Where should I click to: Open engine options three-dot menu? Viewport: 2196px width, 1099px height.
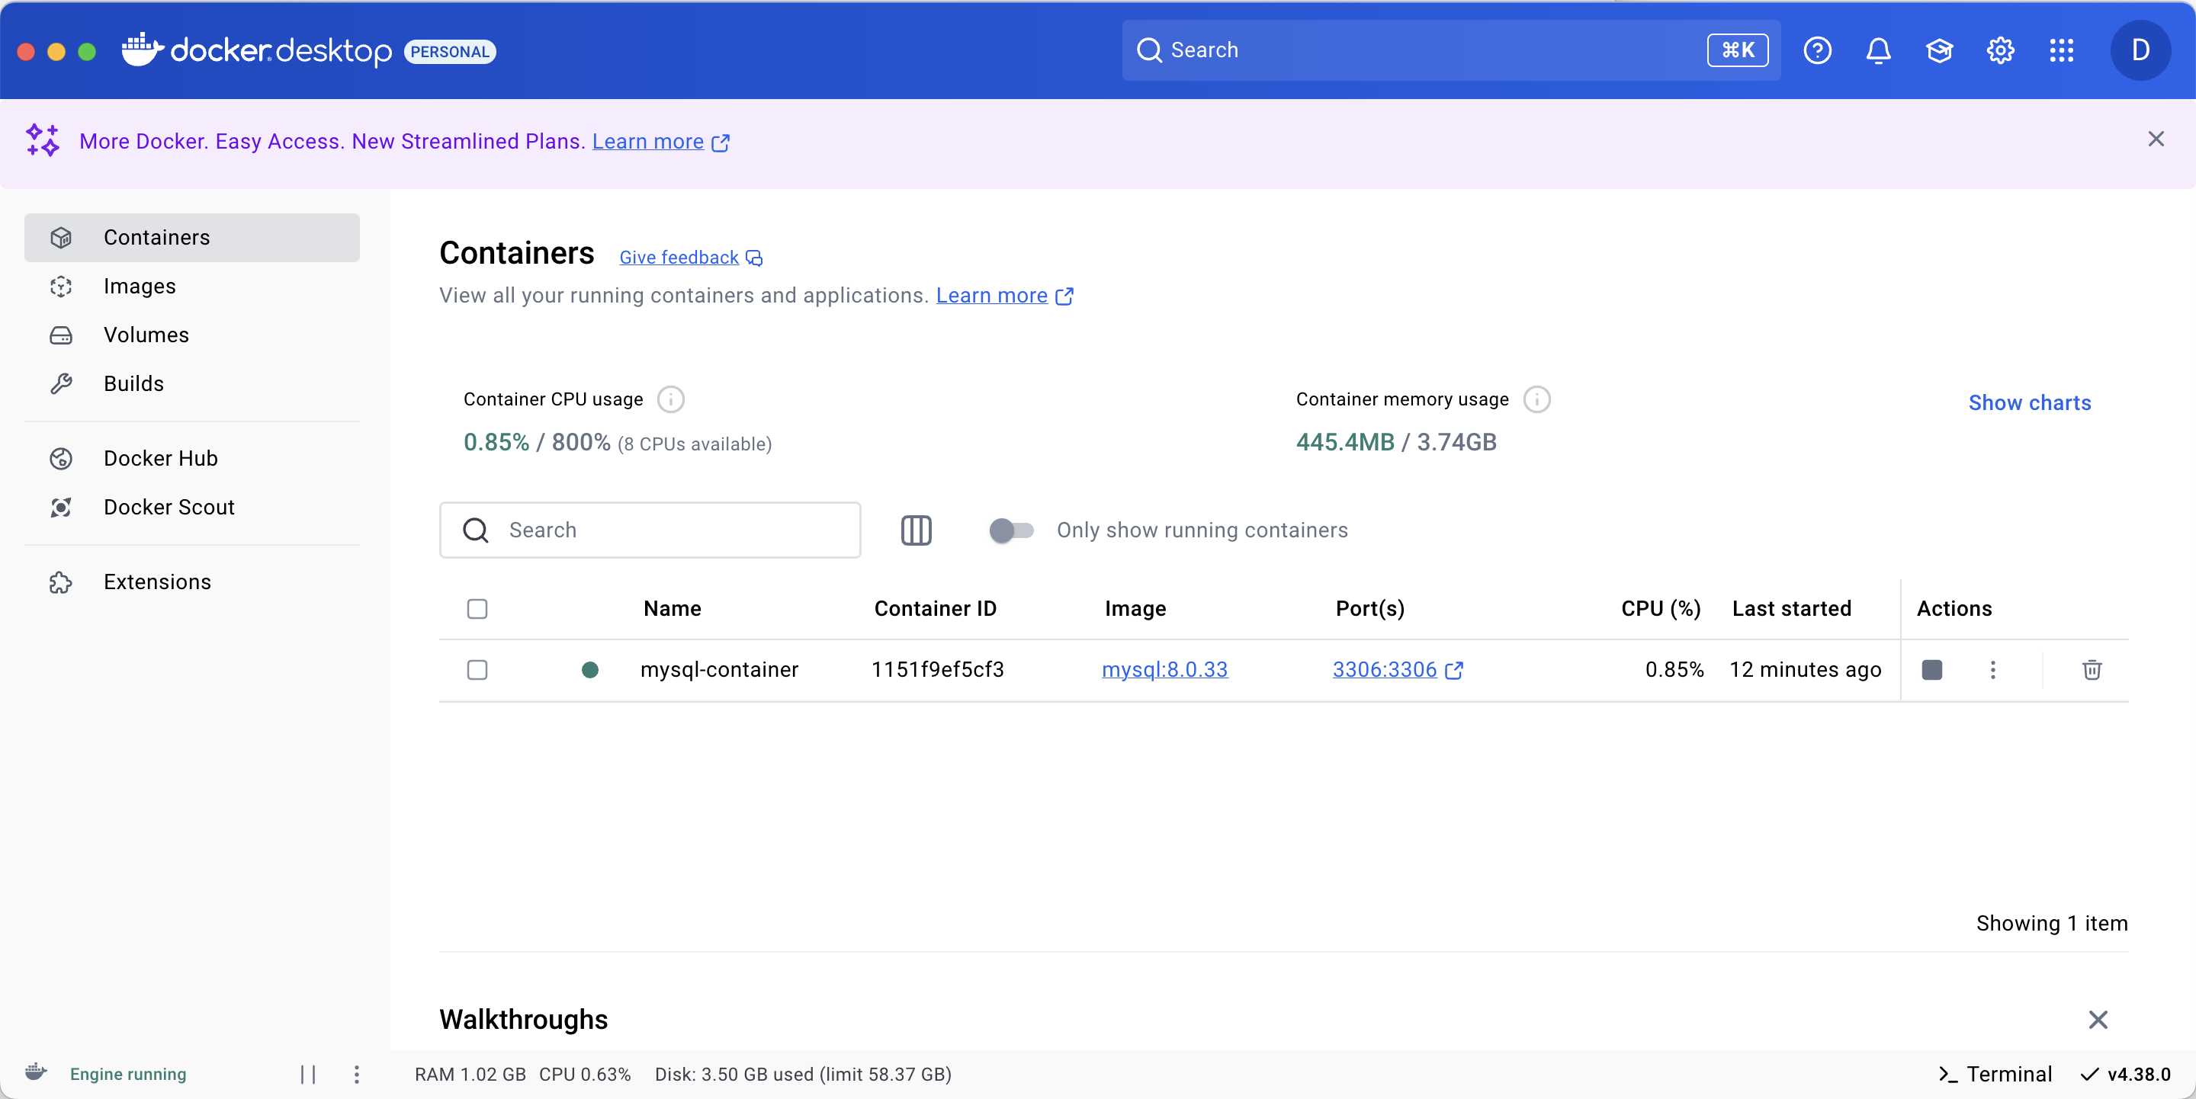[x=356, y=1075]
